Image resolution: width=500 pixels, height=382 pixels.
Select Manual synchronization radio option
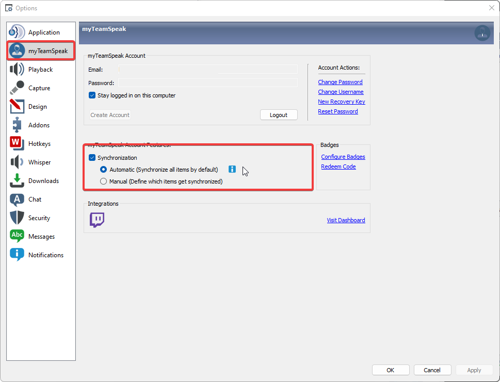tap(104, 181)
